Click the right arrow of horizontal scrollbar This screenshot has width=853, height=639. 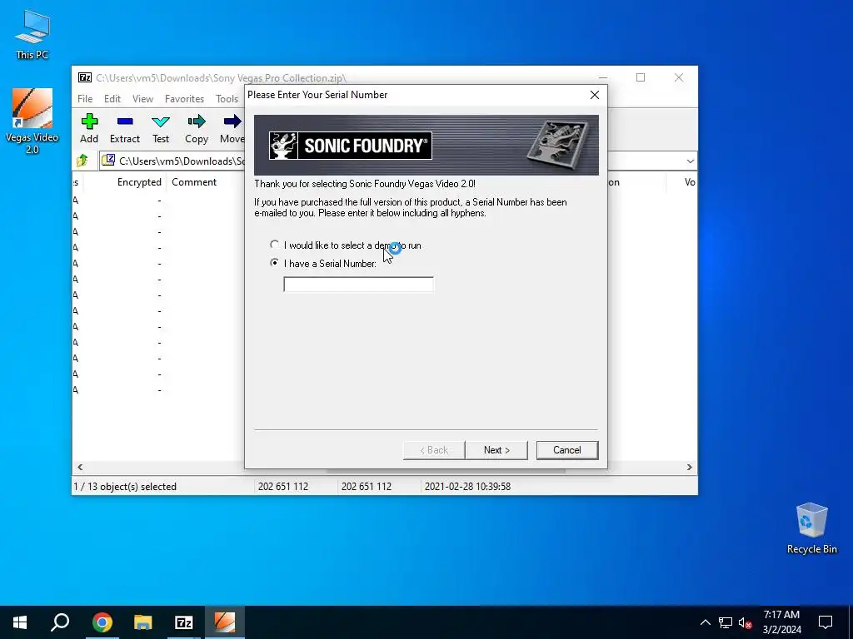[689, 468]
